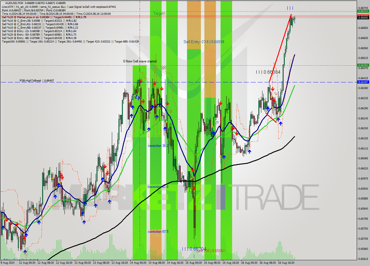Select the '| | | 0.66384' point label
Screen dimensions: 370x266
click(268, 72)
